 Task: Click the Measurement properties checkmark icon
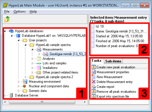coord(94,72)
